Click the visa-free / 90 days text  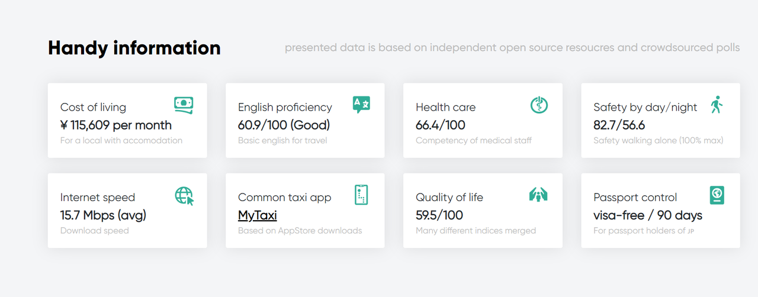click(648, 215)
